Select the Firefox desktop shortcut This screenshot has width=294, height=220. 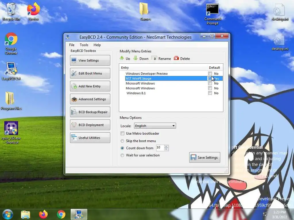coord(34,11)
